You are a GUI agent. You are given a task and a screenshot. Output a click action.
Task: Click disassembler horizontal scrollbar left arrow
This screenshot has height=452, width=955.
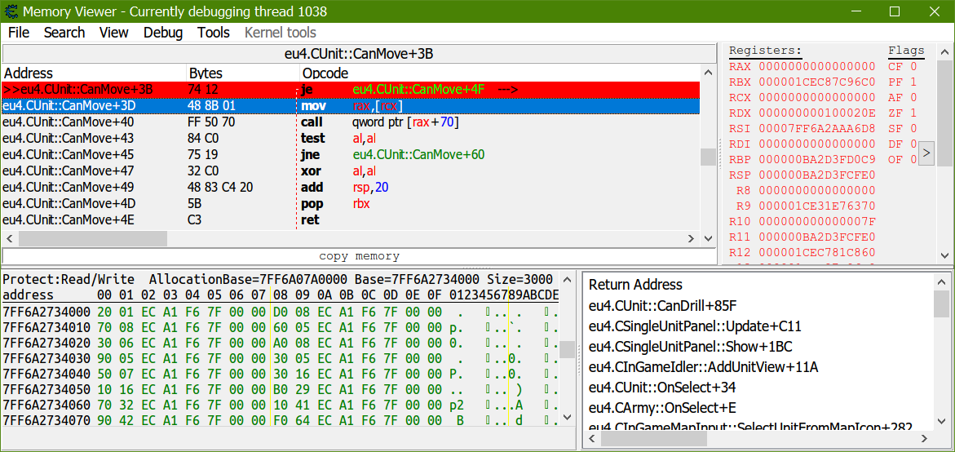coord(10,238)
